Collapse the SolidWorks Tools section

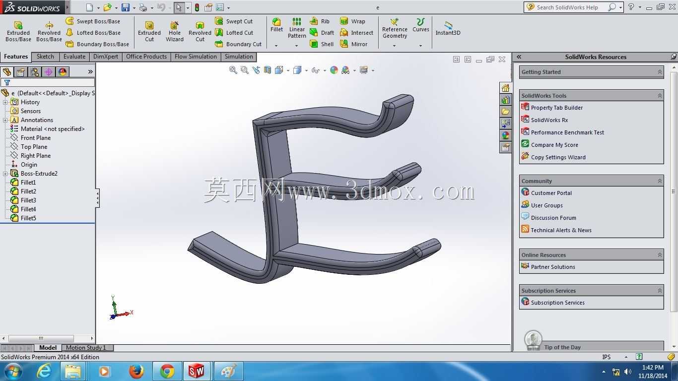click(660, 96)
